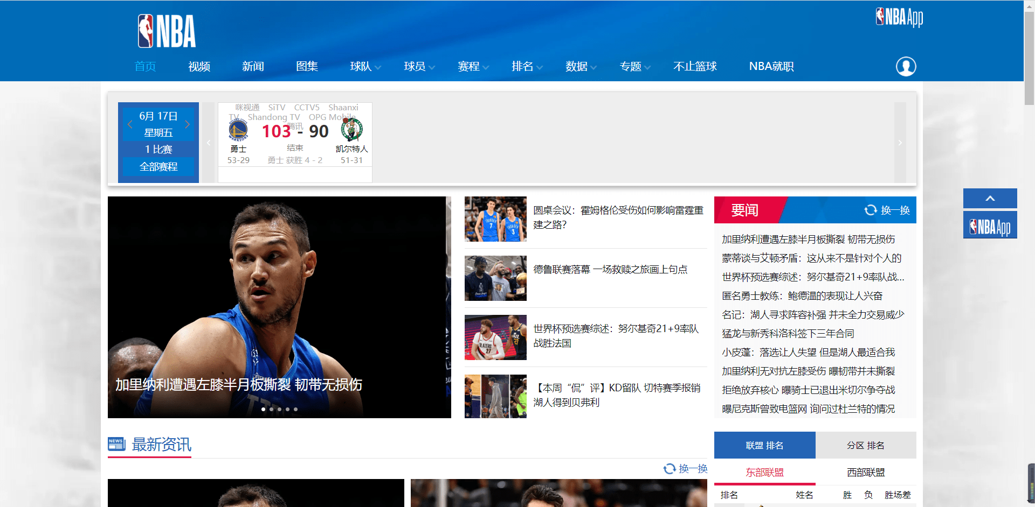Open headline 加里纳利无对抗左膝受伤
Viewport: 1035px width, 507px height.
[x=808, y=371]
